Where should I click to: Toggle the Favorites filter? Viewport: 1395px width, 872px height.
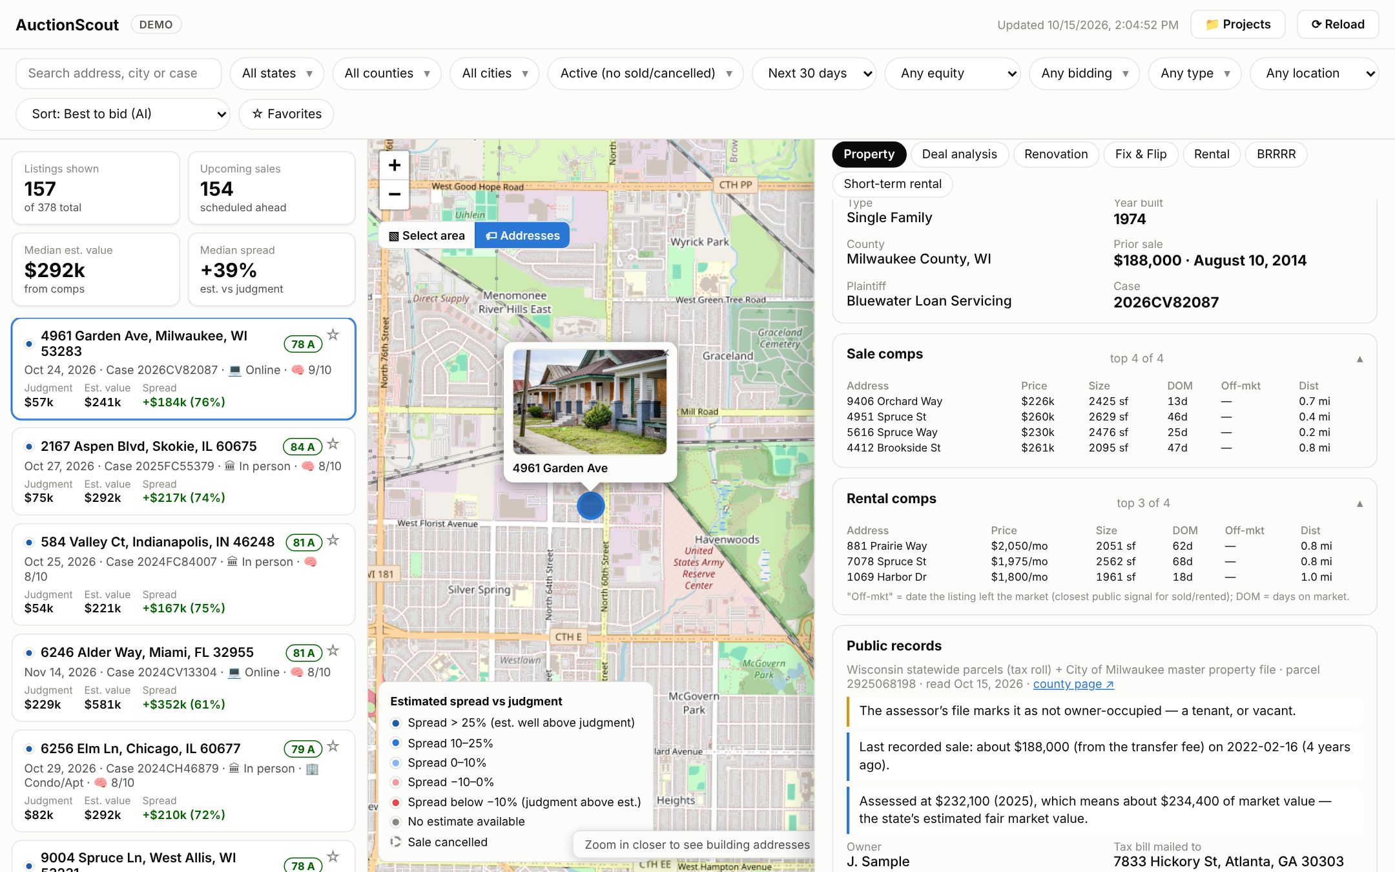(x=286, y=114)
